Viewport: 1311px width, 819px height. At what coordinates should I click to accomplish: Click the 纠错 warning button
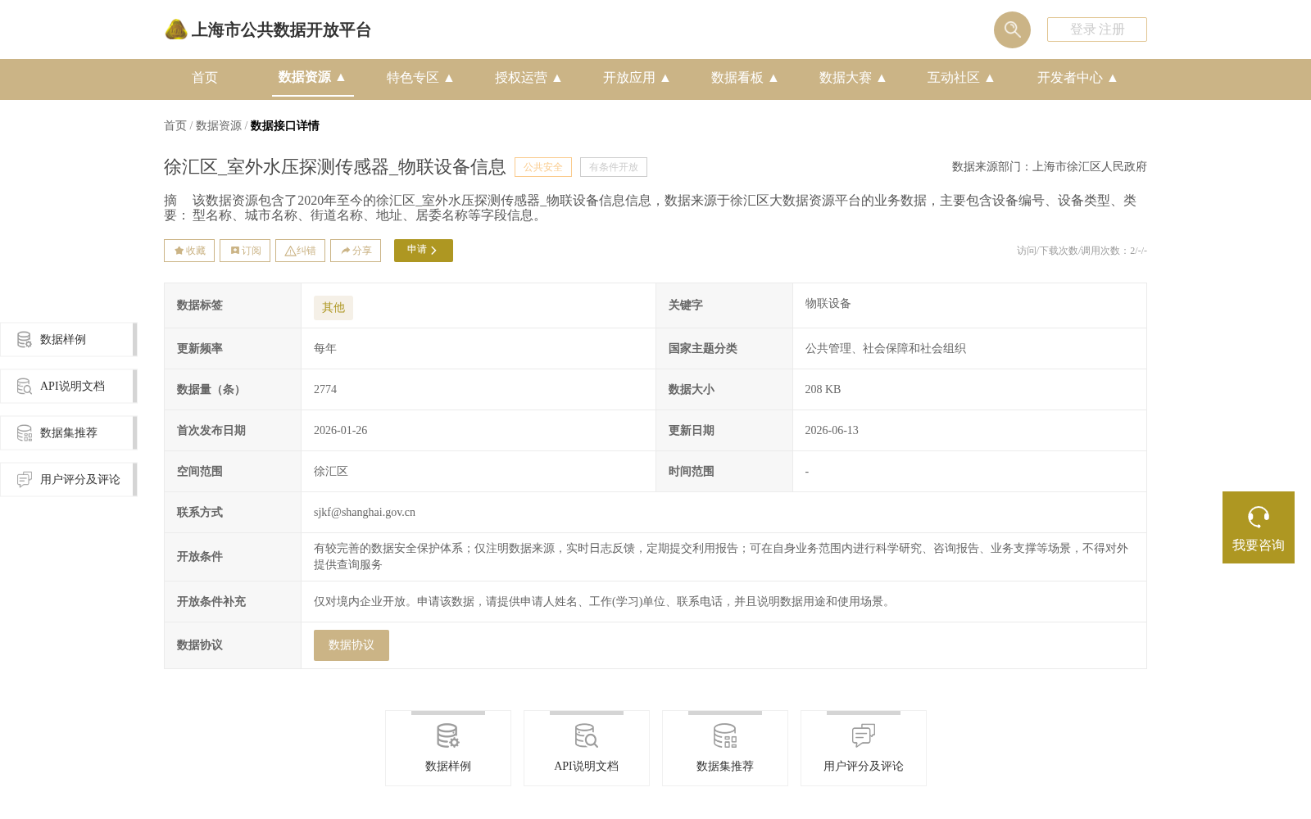[x=300, y=251]
